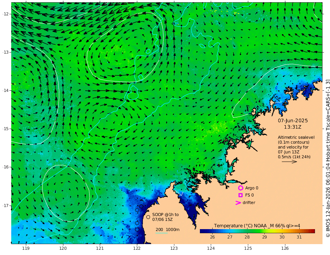
Task: Click the latitude axis label '-13'
Action: click(6, 52)
